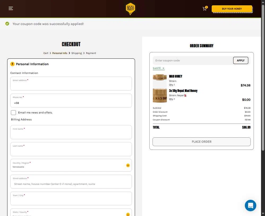Click the step 1 Personal Information badge
The height and width of the screenshot is (216, 265).
point(12,64)
